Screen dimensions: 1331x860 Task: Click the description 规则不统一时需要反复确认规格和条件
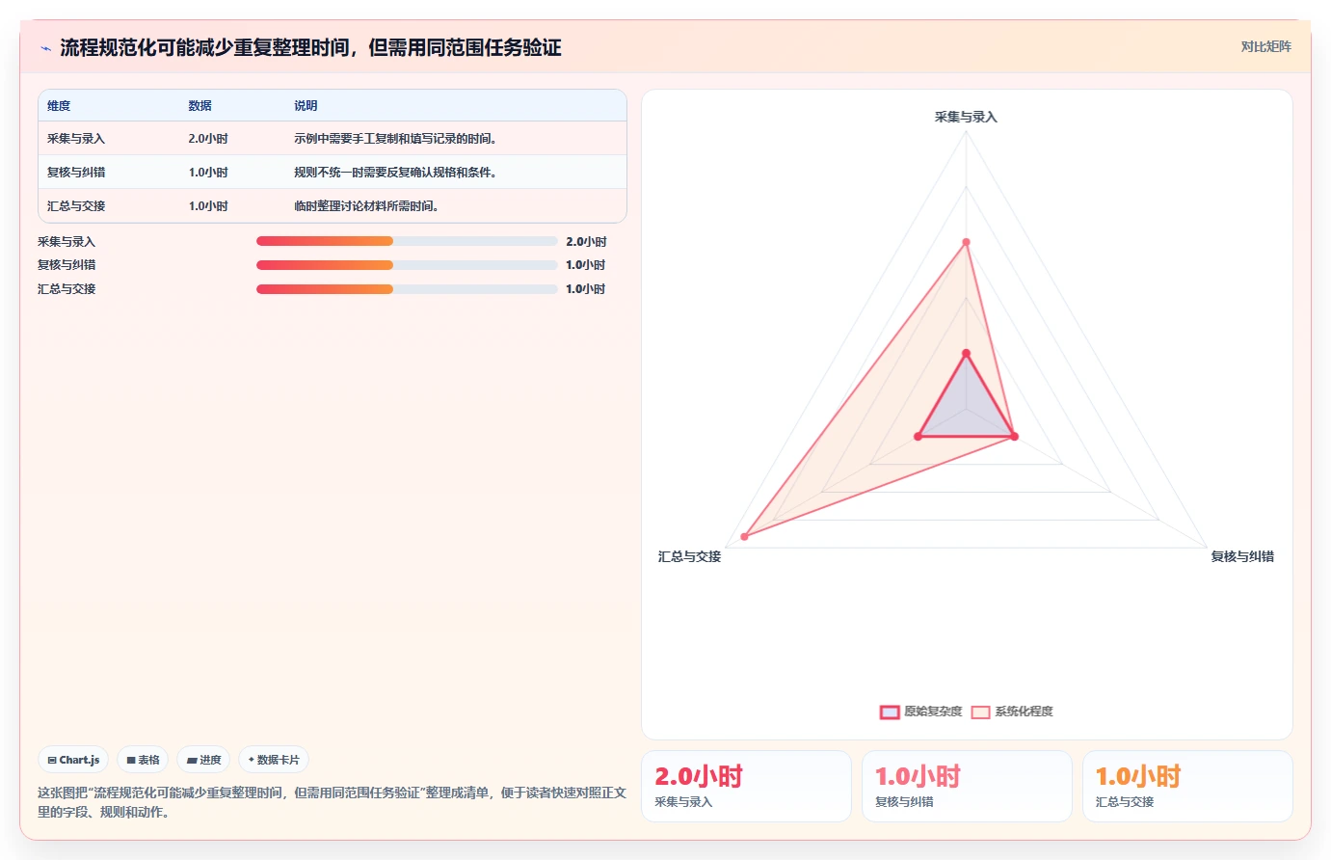[x=395, y=173]
